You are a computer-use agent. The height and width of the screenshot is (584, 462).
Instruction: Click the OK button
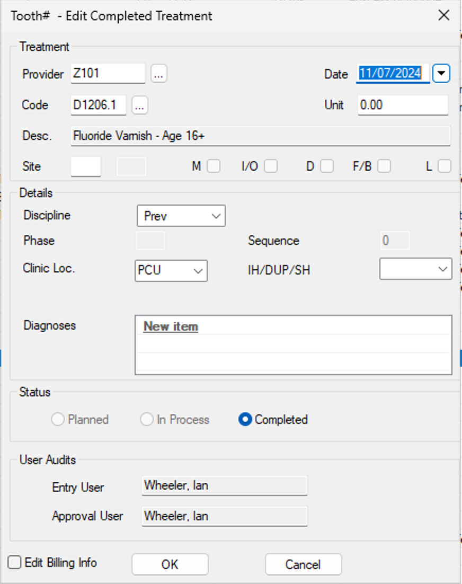(x=170, y=564)
